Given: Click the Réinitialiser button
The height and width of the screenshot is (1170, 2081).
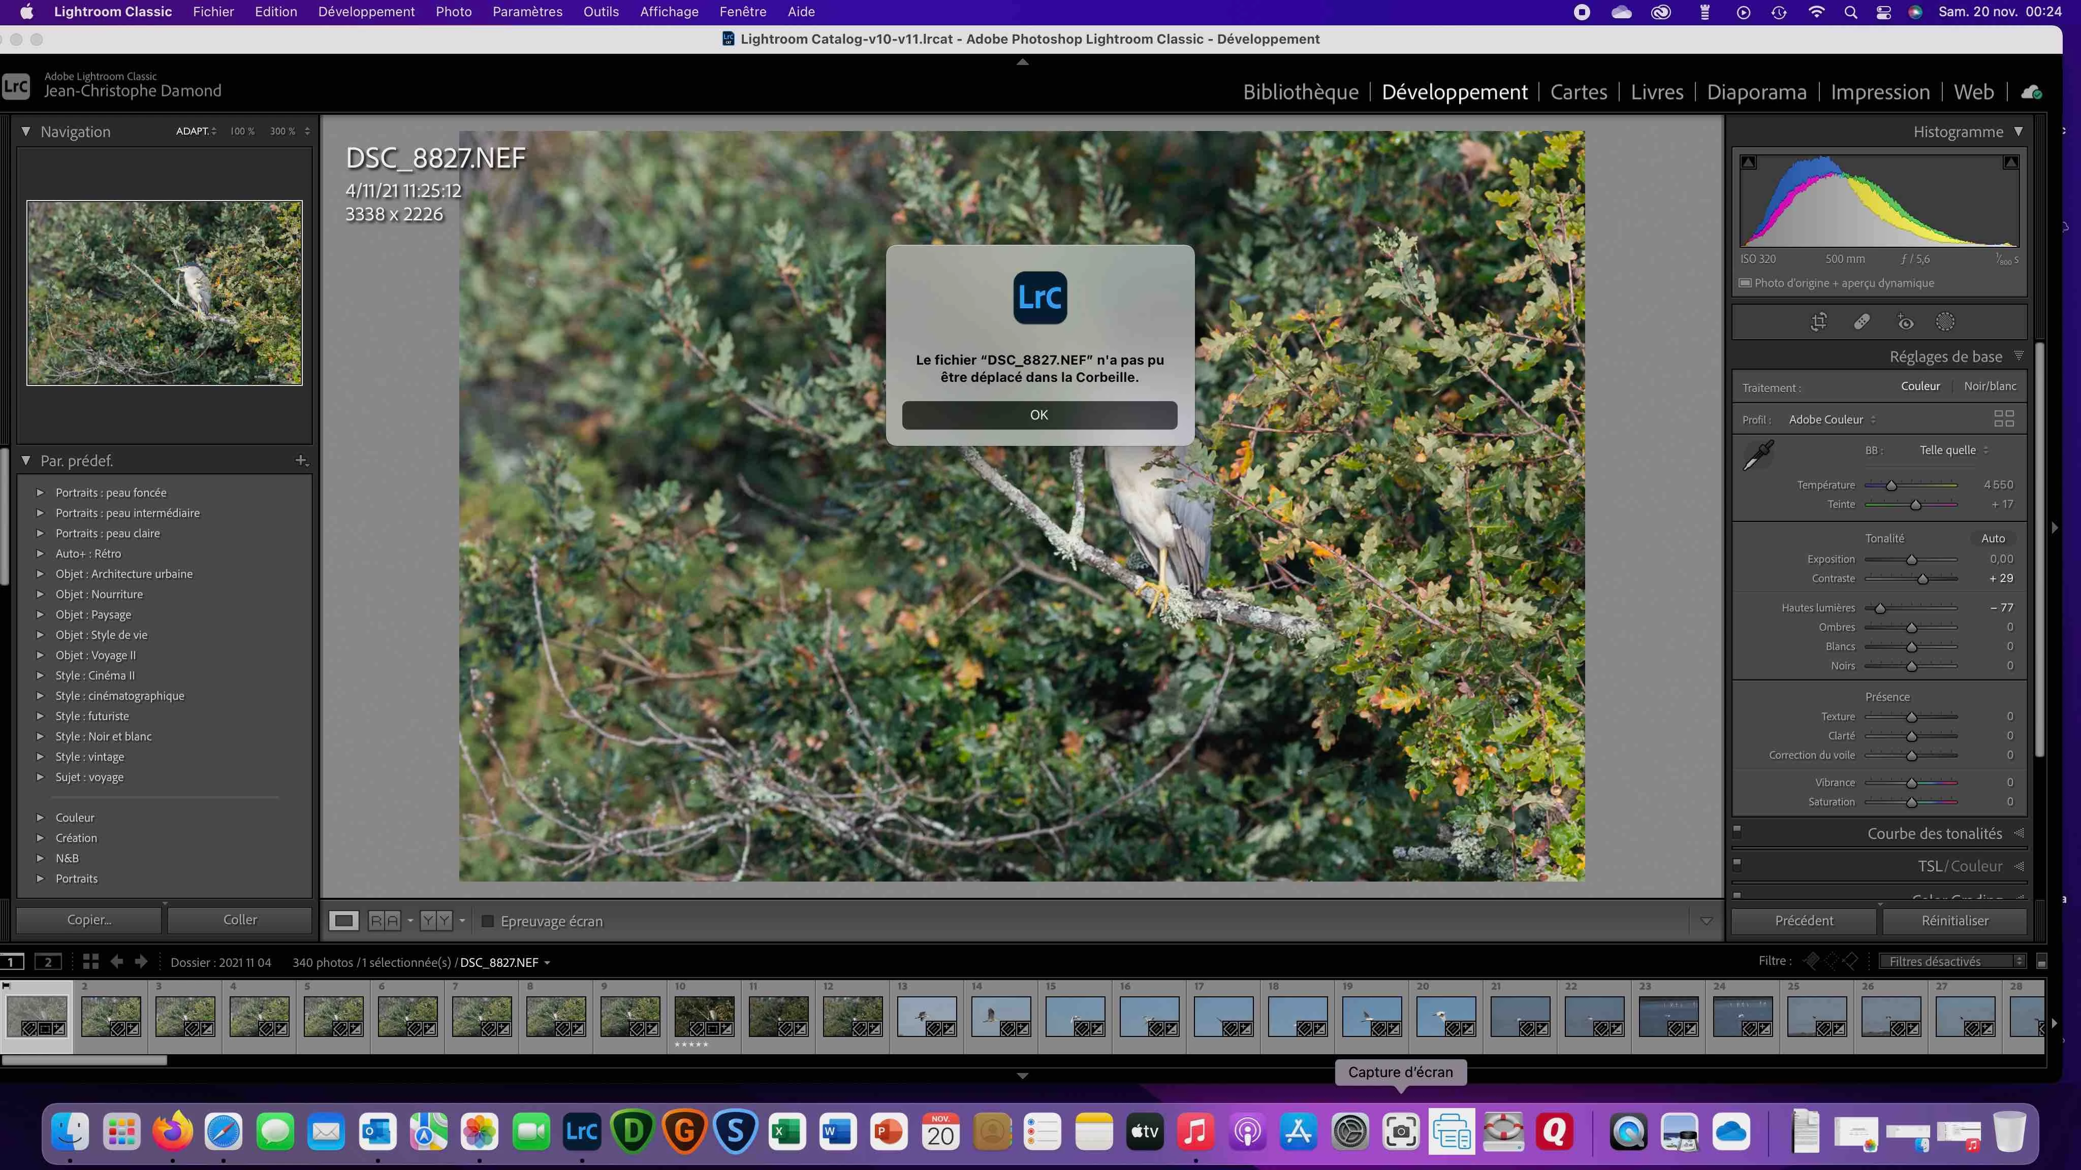Looking at the screenshot, I should [1954, 921].
